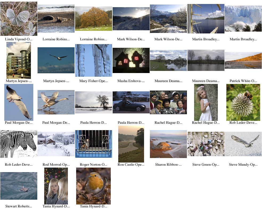The width and height of the screenshot is (262, 209).
Task: Click the 'Roger Norton-O...' caption
Action: (x=93, y=164)
